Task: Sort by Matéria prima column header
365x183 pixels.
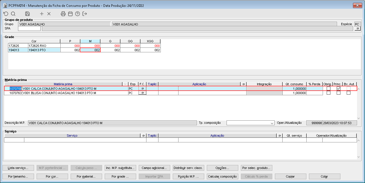Action: (63, 84)
